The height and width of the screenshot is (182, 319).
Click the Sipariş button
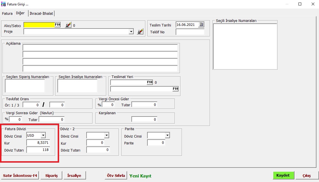51,176
